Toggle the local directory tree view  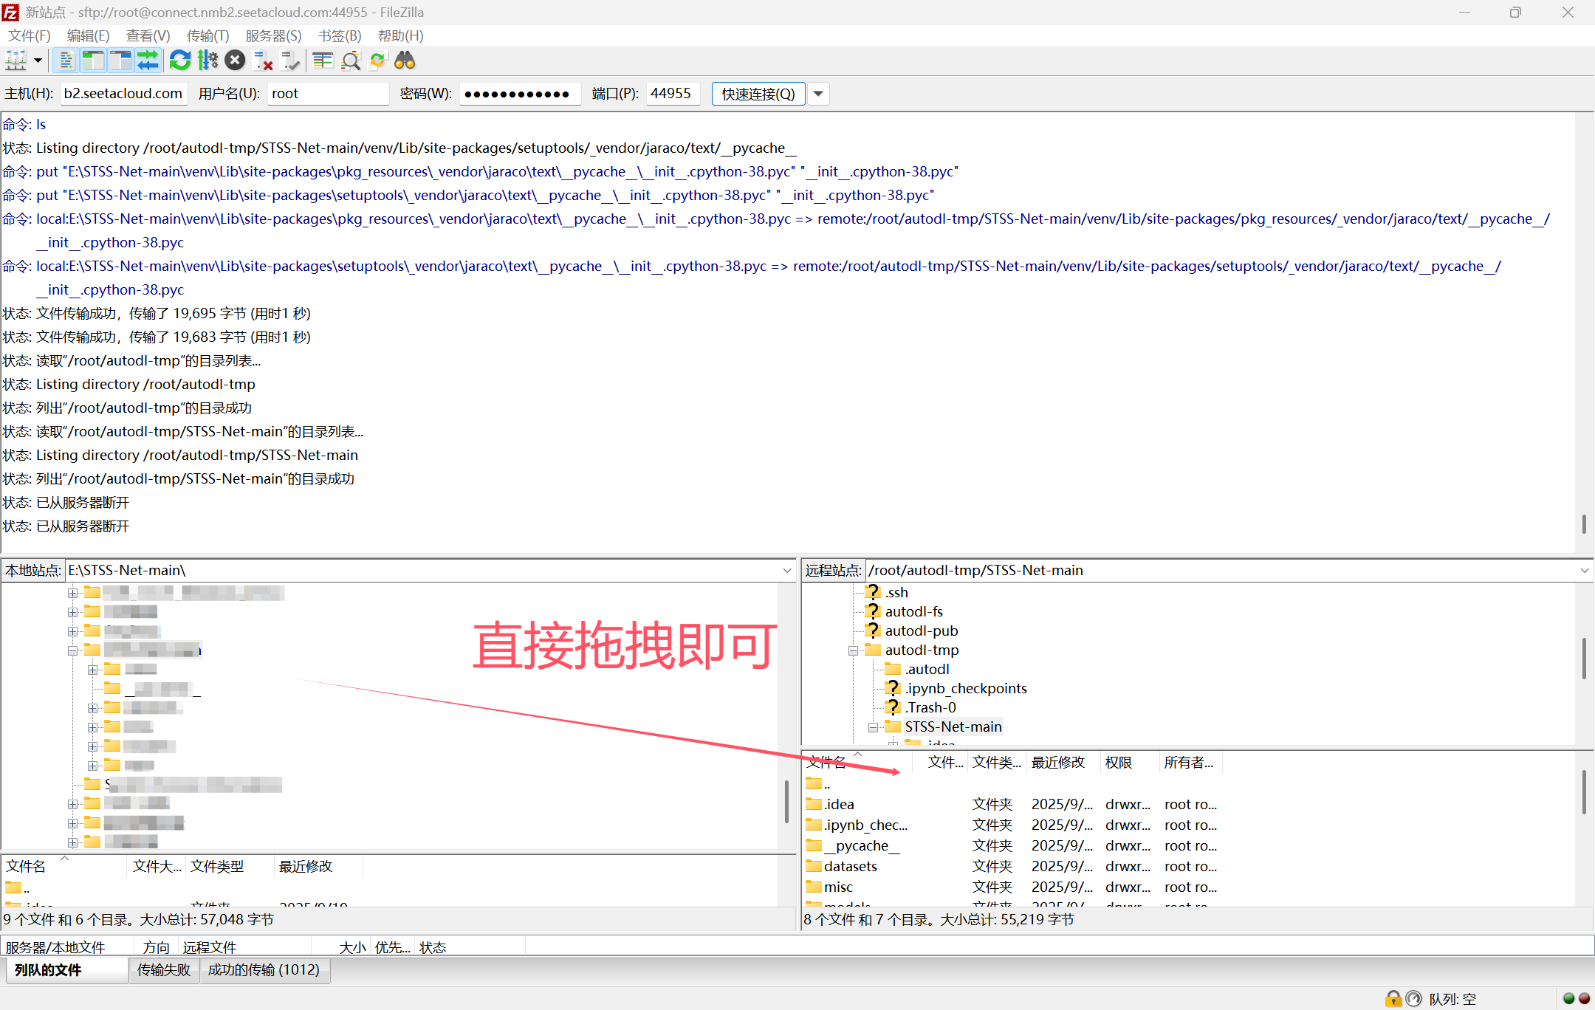tap(94, 61)
